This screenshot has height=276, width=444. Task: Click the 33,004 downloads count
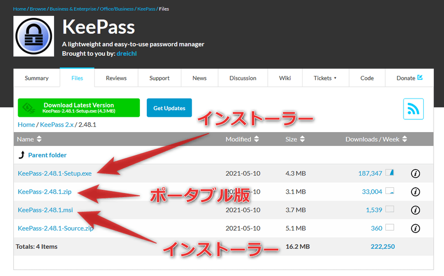point(372,192)
